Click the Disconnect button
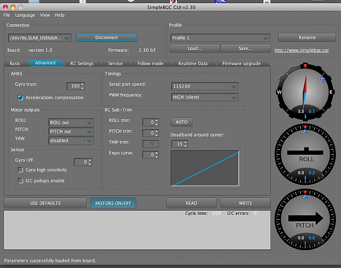 pos(107,38)
